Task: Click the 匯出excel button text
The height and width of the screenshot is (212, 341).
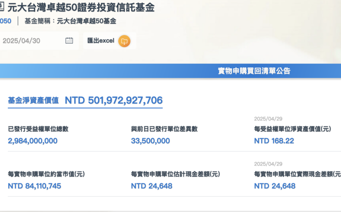Action: click(x=100, y=41)
